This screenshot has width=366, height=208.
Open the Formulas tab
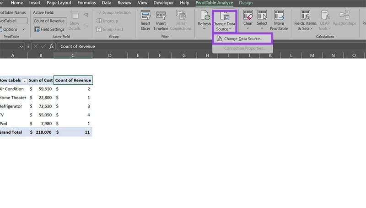86,3
